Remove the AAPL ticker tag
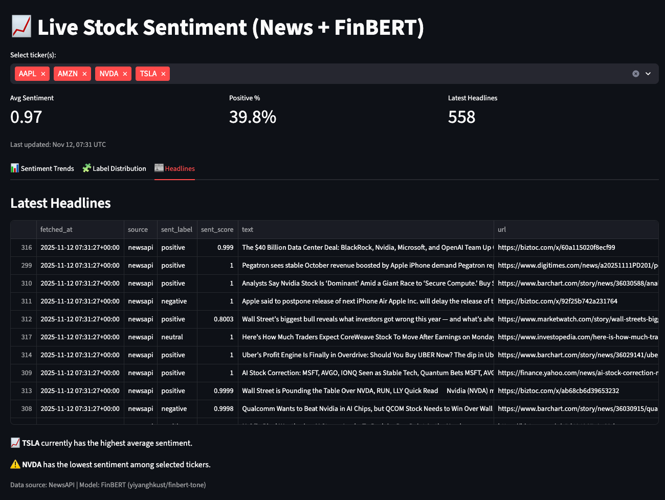This screenshot has width=665, height=500. (43, 74)
